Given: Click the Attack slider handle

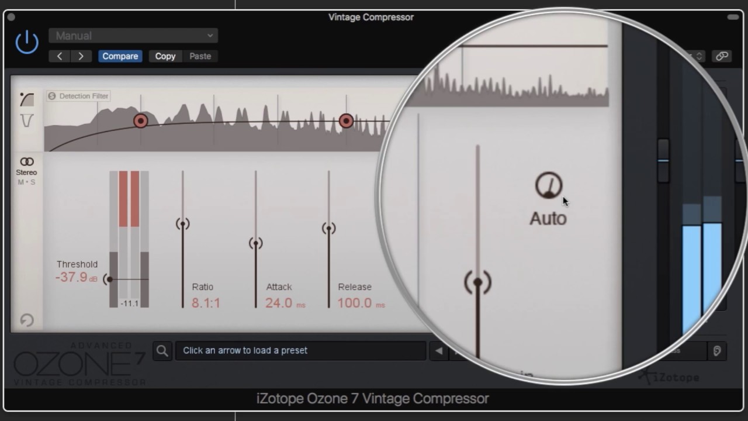Looking at the screenshot, I should (x=255, y=243).
